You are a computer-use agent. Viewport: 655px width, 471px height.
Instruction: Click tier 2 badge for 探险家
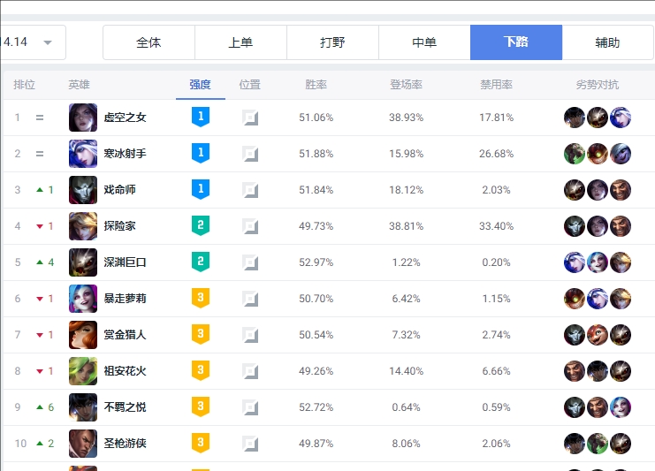coord(201,225)
